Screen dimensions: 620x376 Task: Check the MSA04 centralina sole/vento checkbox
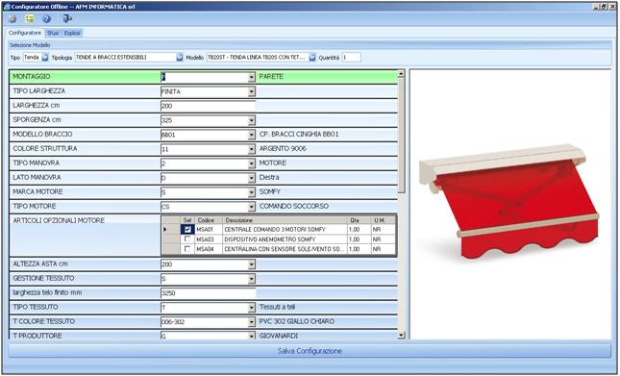coord(187,249)
